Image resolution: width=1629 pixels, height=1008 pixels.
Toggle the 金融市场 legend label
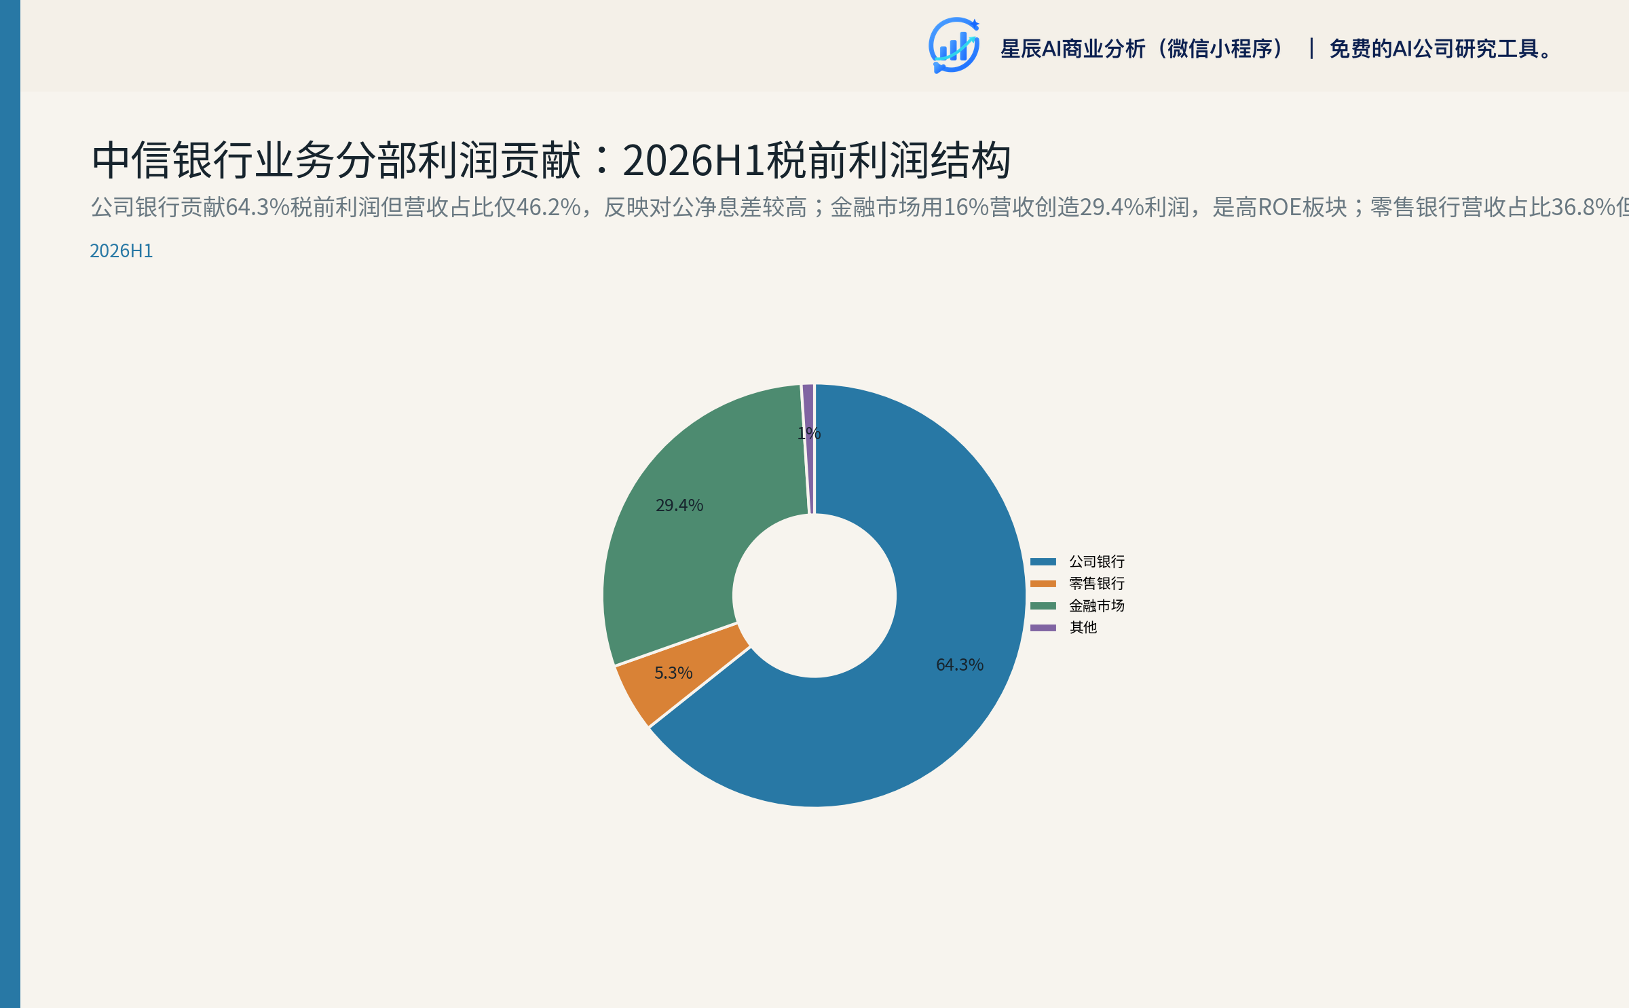1097,605
